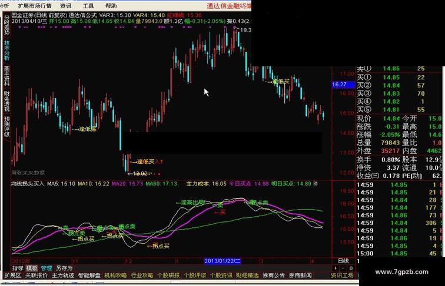Image resolution: width=445 pixels, height=286 pixels.
Task: Click the 逢低买入 signal near 12.02 low
Action: [x=147, y=161]
